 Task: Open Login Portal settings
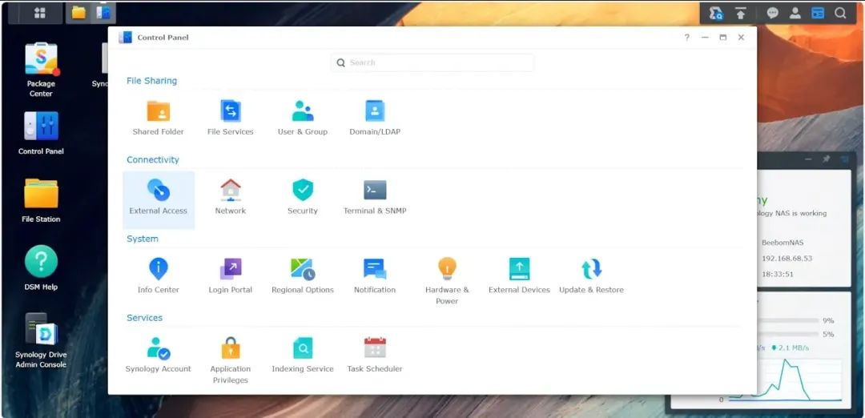click(x=230, y=275)
